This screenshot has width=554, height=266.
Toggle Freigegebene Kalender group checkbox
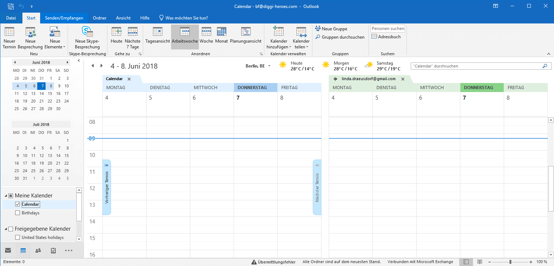pyautogui.click(x=11, y=229)
